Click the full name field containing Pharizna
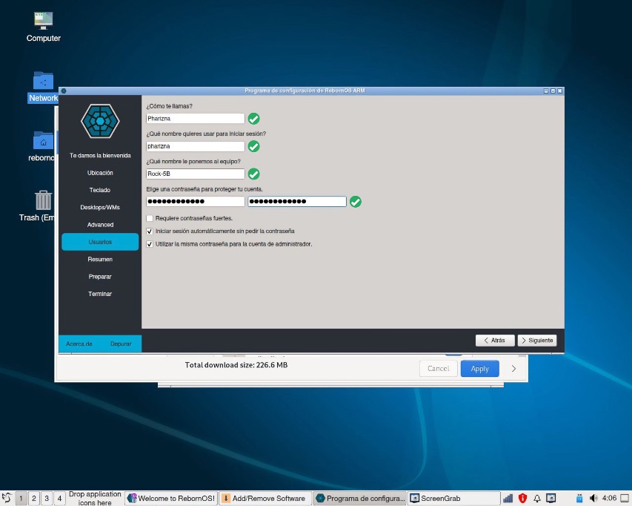The width and height of the screenshot is (632, 506). [x=196, y=119]
